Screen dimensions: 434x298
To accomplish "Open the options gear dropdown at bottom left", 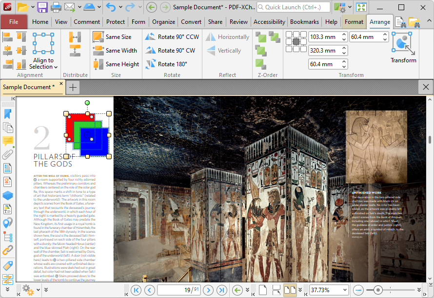I will pos(38,290).
